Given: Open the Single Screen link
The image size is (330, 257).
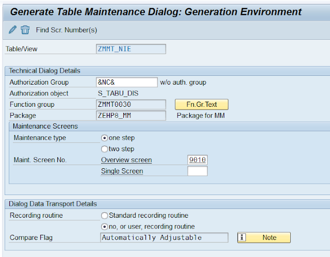Looking at the screenshot, I should tap(122, 171).
